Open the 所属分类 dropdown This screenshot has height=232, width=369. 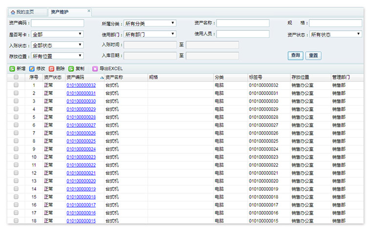coord(150,23)
